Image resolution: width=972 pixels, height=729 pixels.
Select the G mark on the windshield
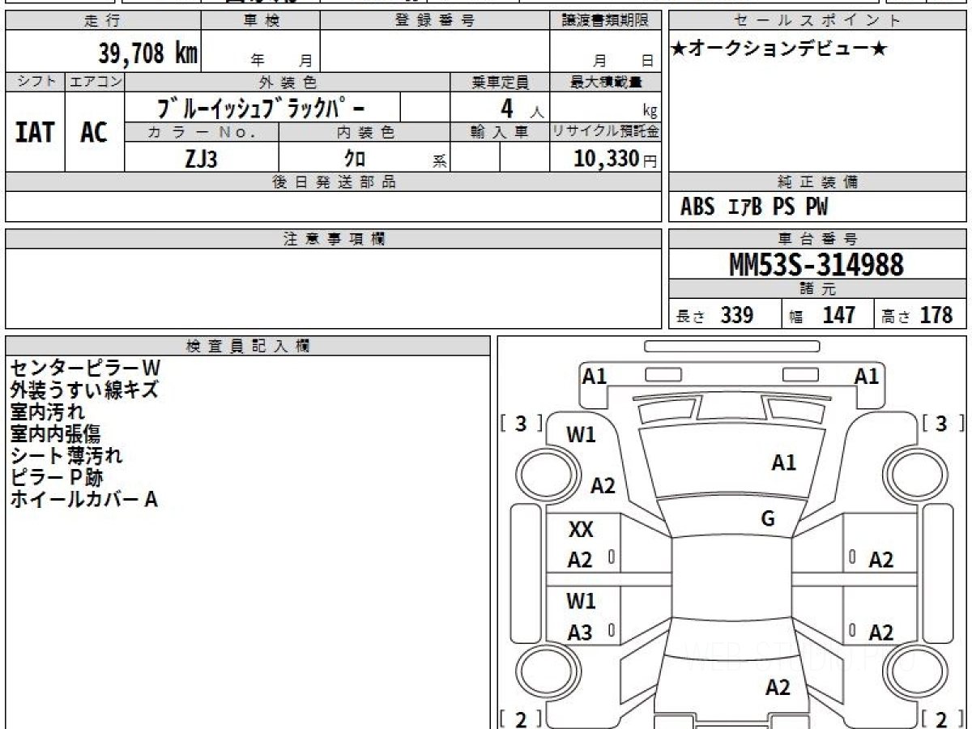pyautogui.click(x=768, y=519)
